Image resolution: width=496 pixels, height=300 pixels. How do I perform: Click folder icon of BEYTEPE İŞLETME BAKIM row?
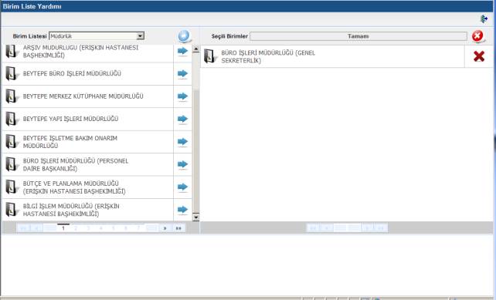pos(12,142)
